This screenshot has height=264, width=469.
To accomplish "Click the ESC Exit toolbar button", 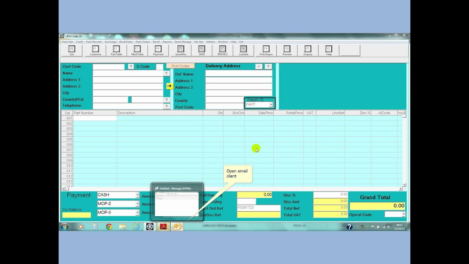I will coord(72,51).
